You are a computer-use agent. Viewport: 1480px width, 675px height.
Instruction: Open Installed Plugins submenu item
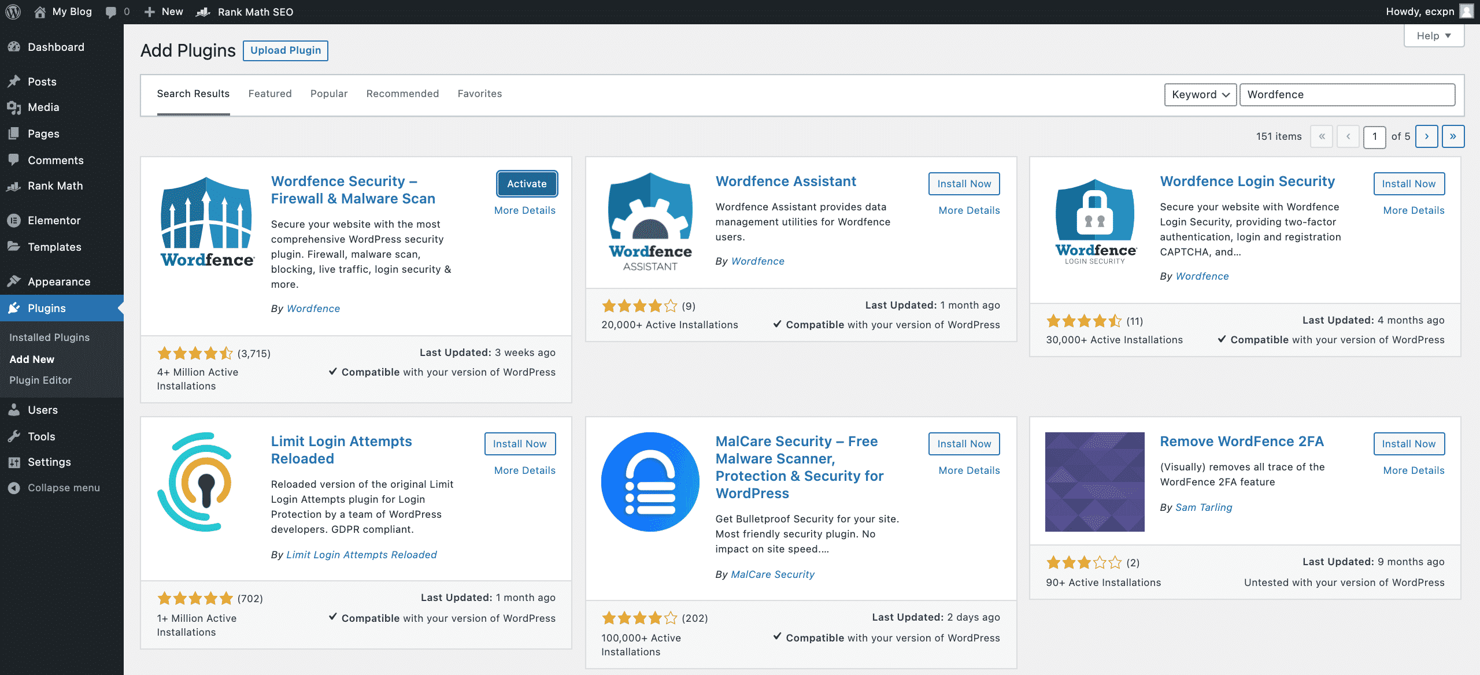[50, 337]
